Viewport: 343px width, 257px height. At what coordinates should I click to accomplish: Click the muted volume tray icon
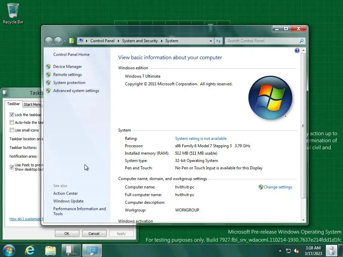[x=297, y=251]
